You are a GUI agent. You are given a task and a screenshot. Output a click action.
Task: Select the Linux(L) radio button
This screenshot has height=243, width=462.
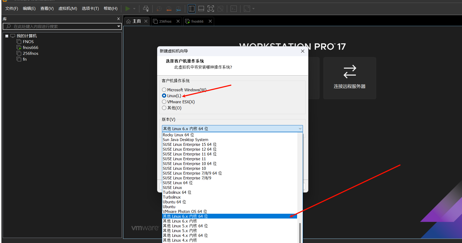coord(164,96)
